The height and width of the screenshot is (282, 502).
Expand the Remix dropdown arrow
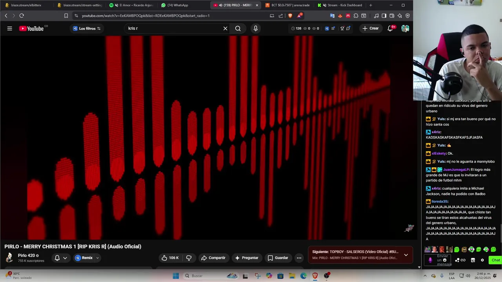click(x=97, y=258)
